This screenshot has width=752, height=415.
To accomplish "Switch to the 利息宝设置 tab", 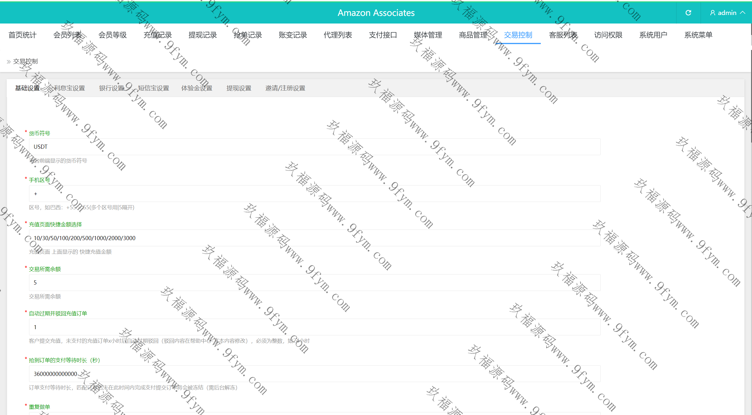I will (69, 88).
